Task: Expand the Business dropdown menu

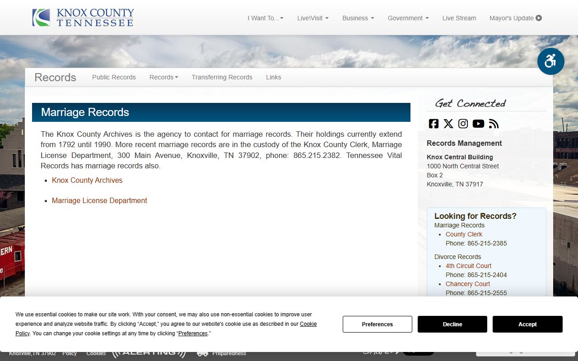Action: coord(358,18)
